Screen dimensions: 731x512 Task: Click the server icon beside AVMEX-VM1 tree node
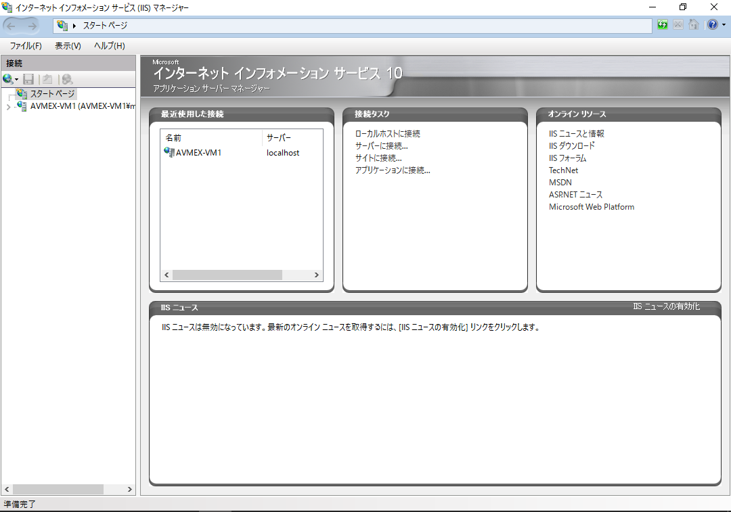[x=22, y=106]
